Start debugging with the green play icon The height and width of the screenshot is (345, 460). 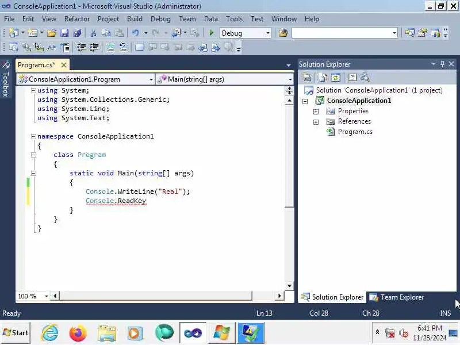[211, 33]
